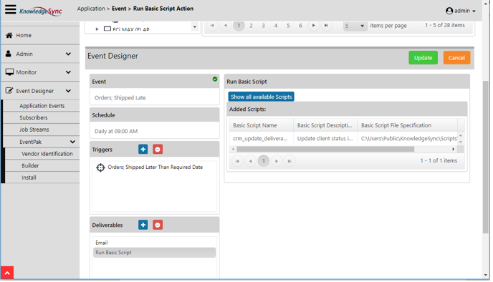Open the application tree dropdown arrow
The height and width of the screenshot is (282, 493).
(x=195, y=27)
